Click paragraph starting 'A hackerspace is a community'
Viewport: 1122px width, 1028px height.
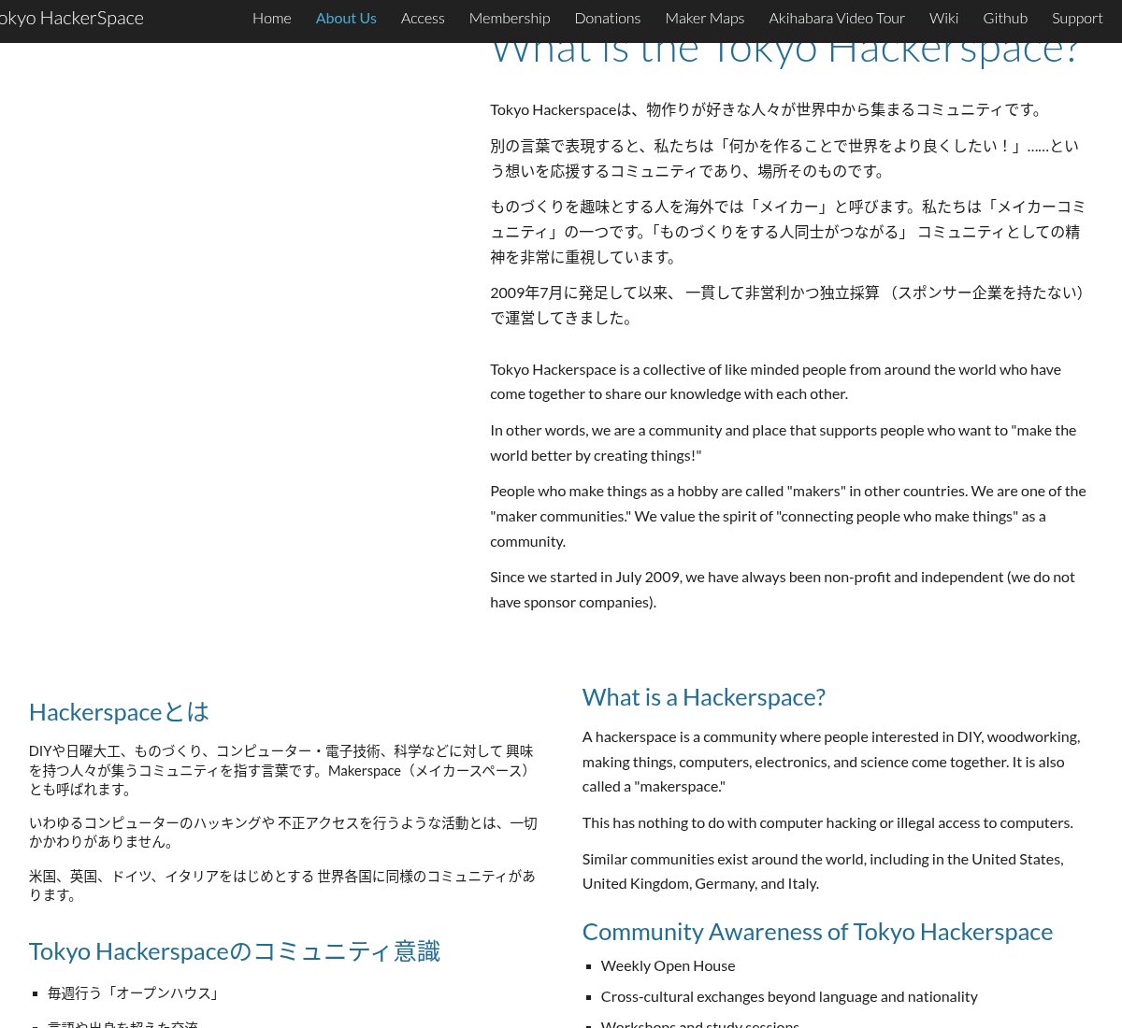(831, 762)
